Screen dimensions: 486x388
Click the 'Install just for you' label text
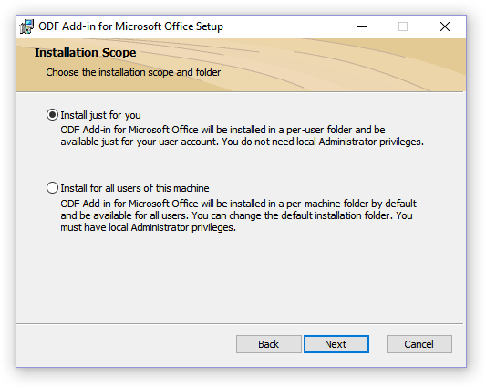pyautogui.click(x=100, y=115)
